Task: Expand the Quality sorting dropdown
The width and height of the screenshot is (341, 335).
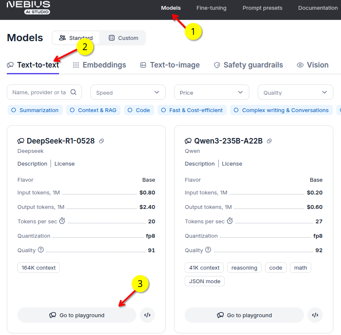Action: [x=295, y=93]
